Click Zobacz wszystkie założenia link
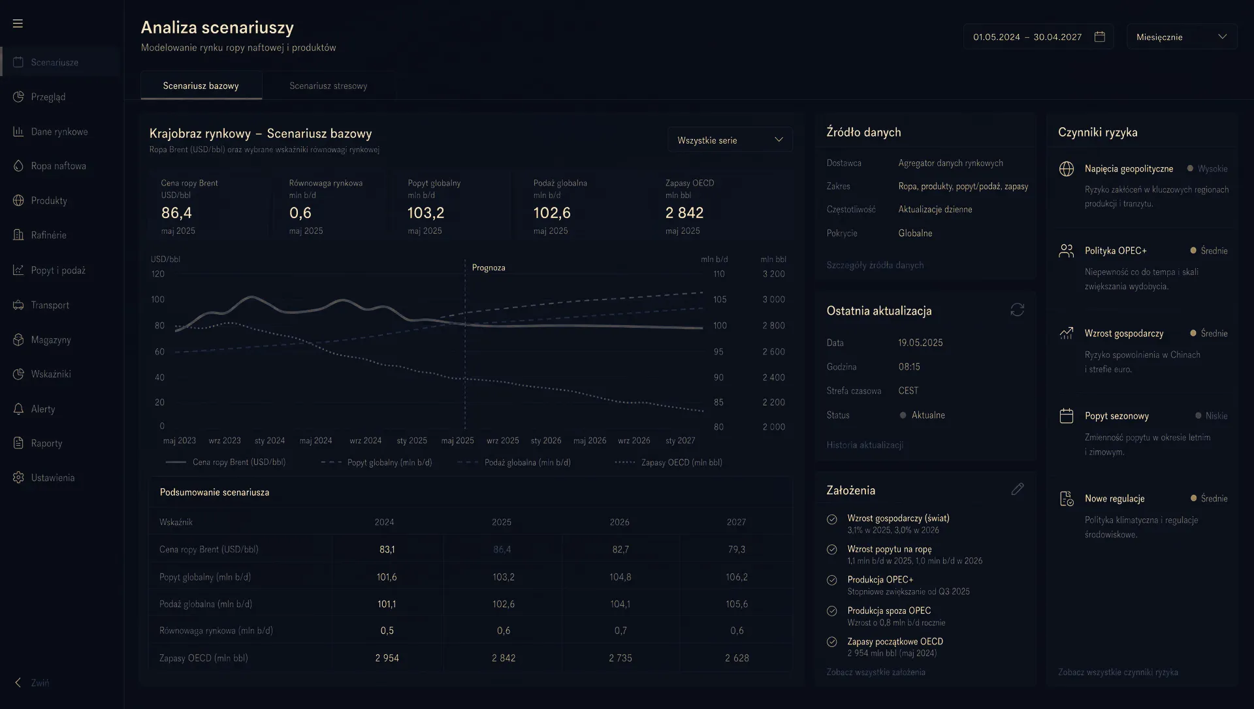 pyautogui.click(x=876, y=672)
